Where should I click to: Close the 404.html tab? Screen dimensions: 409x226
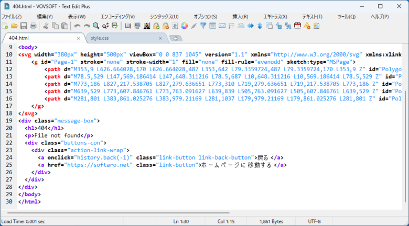[x=78, y=38]
